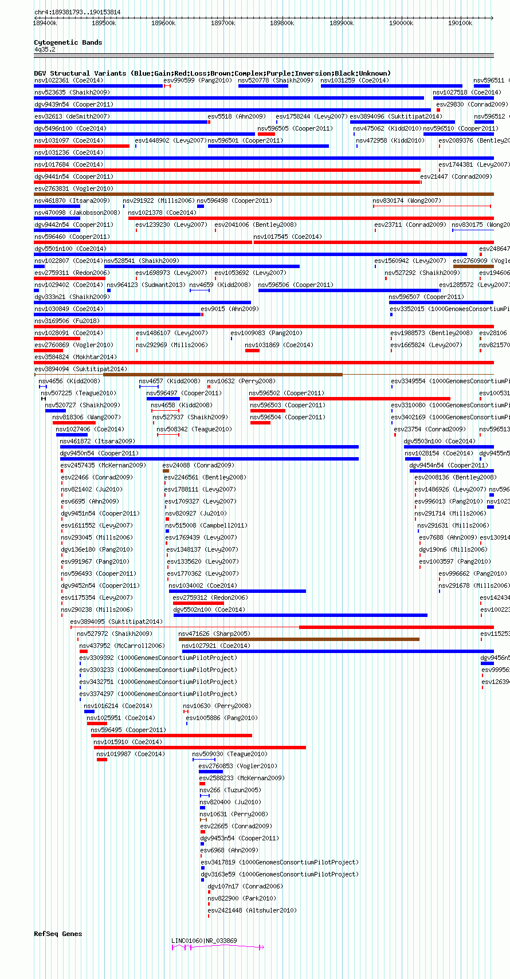Click nsv520778 (Shaikh2009) variant label
510x979 pixels.
tap(276, 80)
